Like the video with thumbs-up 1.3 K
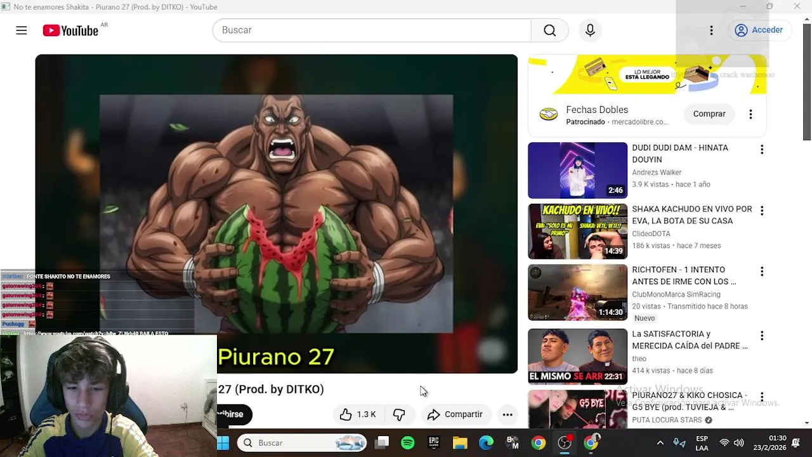812x457 pixels. 357,414
